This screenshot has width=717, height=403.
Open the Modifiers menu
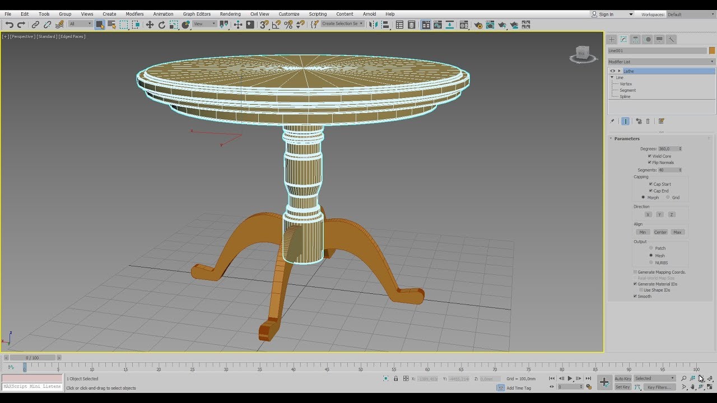(x=134, y=14)
